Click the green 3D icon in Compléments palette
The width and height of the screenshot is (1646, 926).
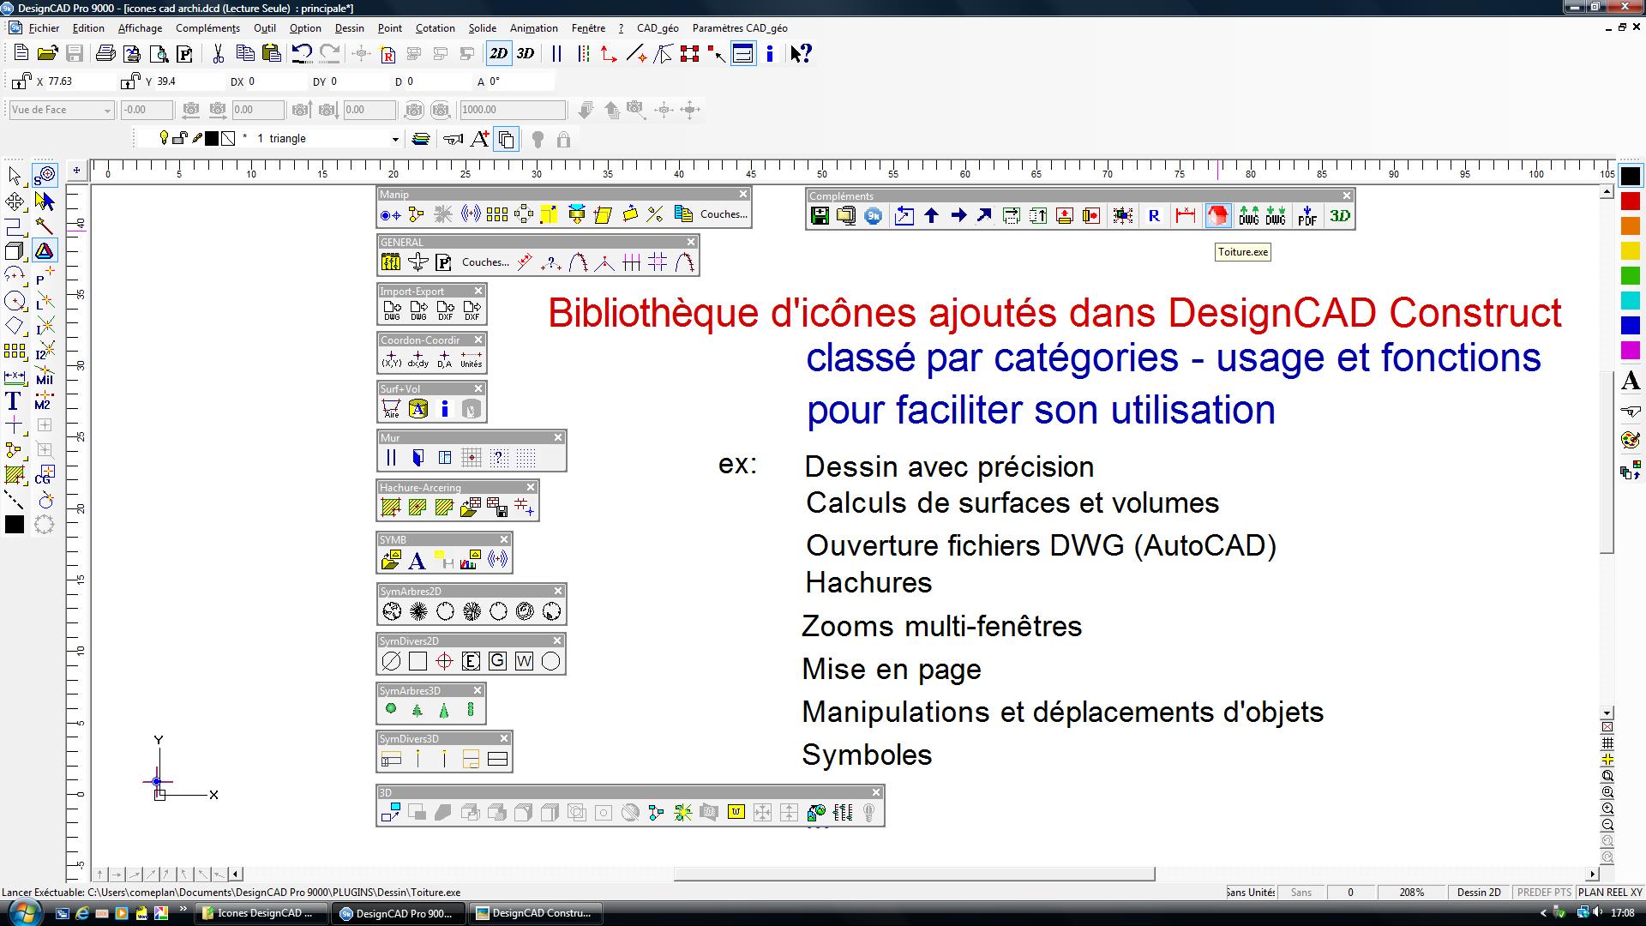pos(1340,215)
